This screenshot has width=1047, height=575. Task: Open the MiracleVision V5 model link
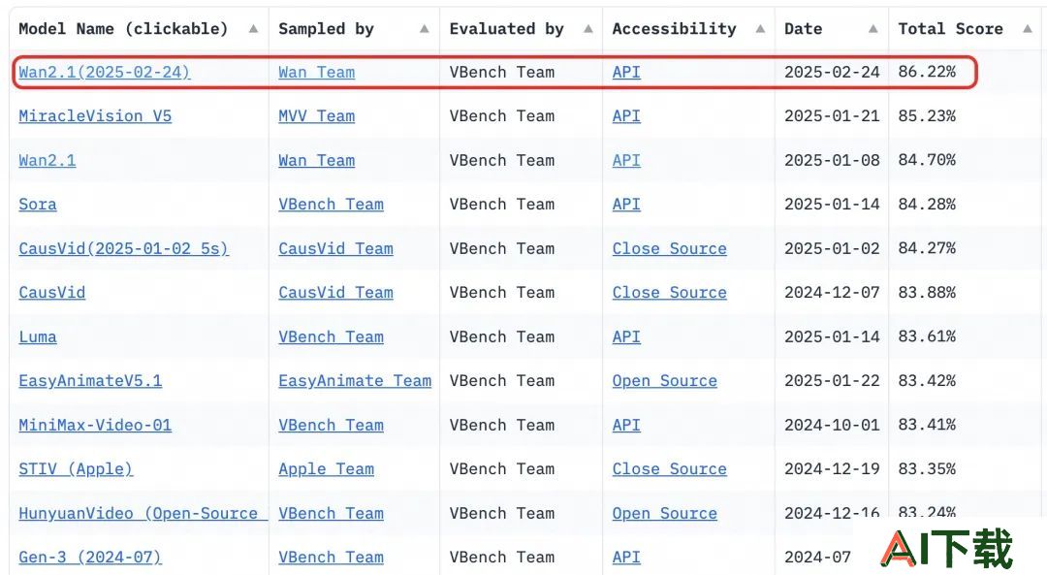tap(95, 116)
